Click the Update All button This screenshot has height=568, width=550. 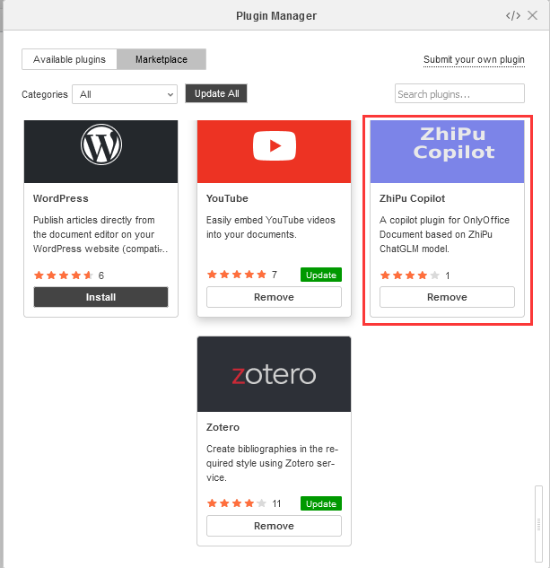click(x=216, y=93)
